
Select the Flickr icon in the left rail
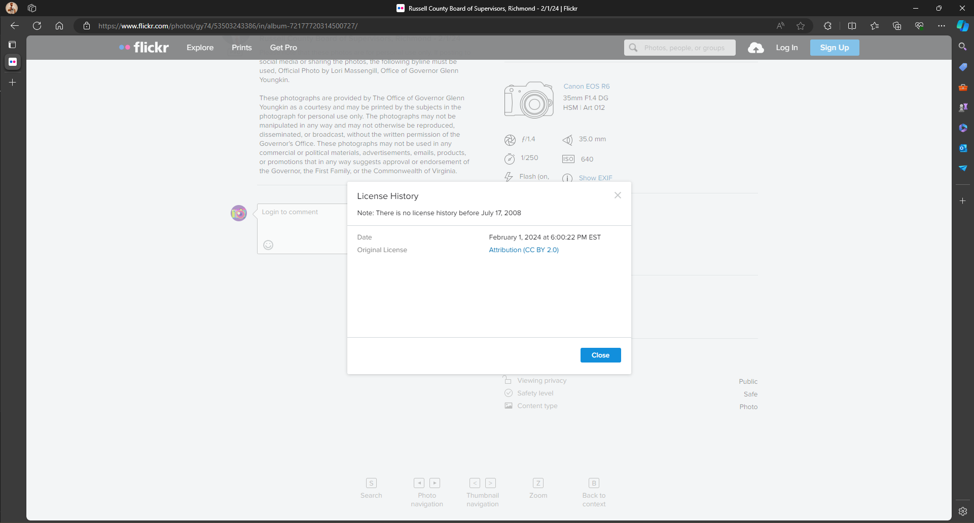click(12, 62)
